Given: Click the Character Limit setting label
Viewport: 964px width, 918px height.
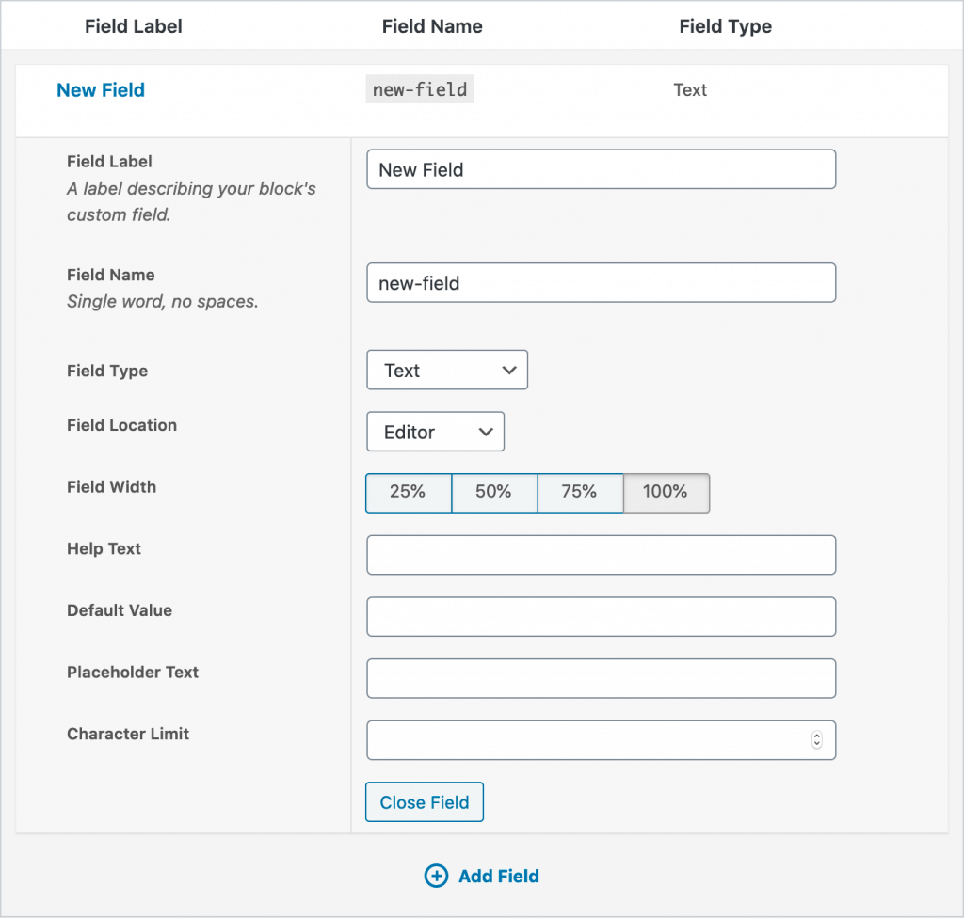Looking at the screenshot, I should (128, 734).
